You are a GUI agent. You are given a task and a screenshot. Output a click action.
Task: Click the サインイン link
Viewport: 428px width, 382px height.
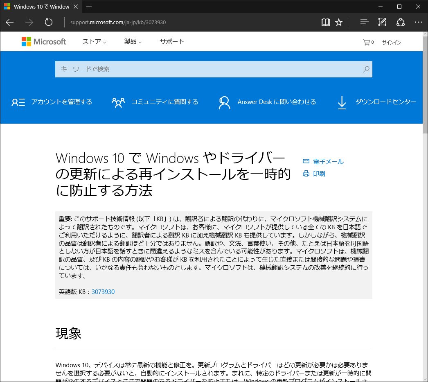point(391,42)
